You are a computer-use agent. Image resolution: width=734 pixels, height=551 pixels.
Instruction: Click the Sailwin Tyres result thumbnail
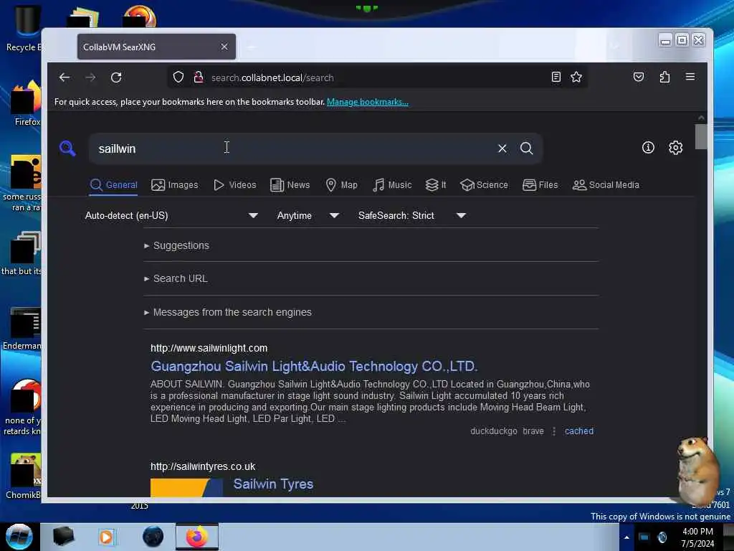(187, 487)
